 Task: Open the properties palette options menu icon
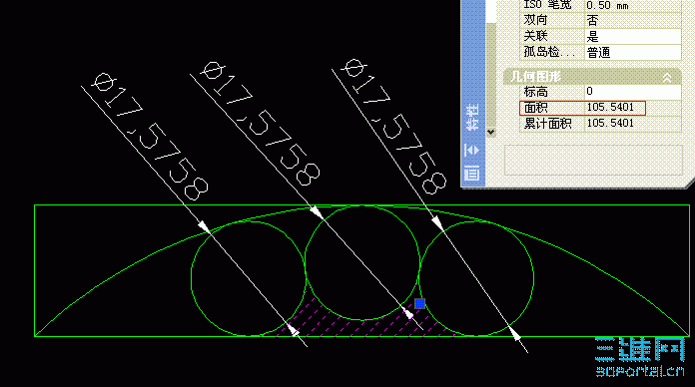472,174
